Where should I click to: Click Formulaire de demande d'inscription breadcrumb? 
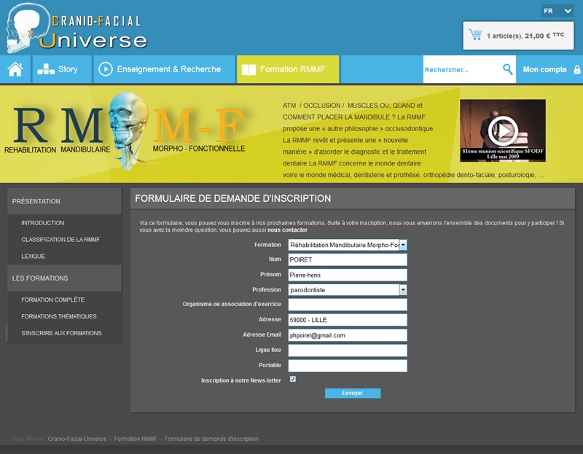pyautogui.click(x=211, y=439)
